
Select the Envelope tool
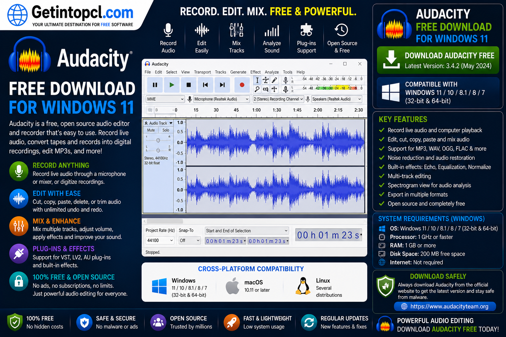266,80
